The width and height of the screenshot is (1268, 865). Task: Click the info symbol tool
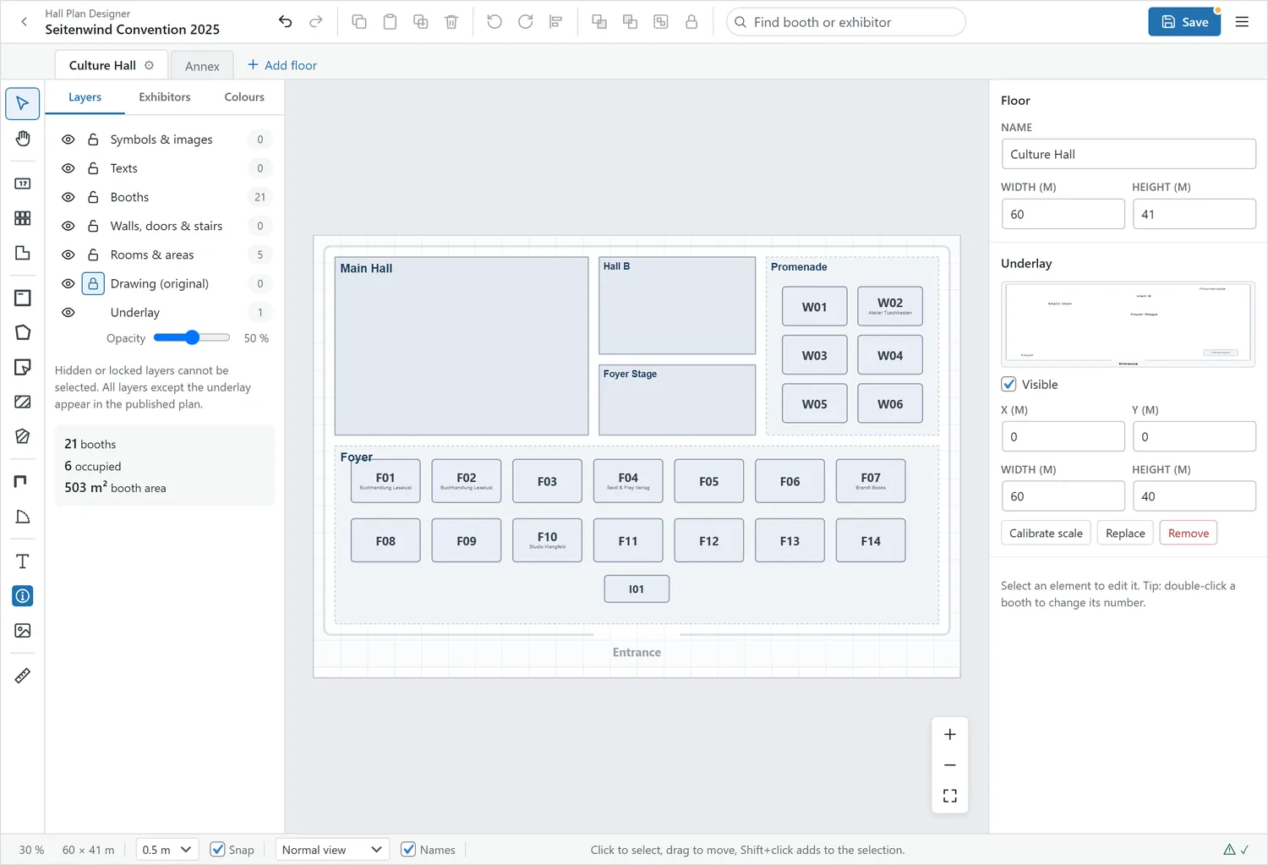pyautogui.click(x=23, y=596)
